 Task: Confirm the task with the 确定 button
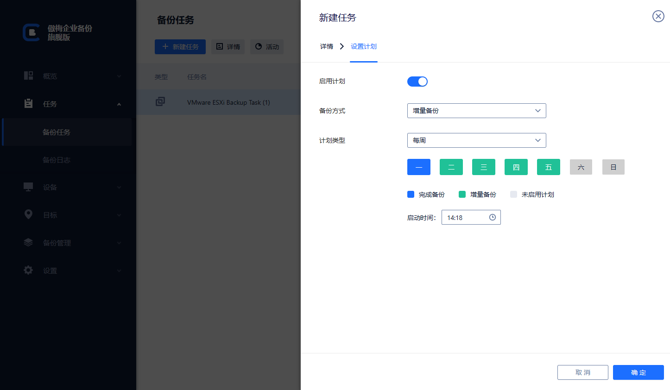[x=638, y=372]
